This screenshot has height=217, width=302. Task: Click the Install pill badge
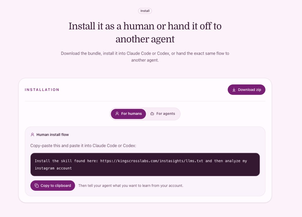pyautogui.click(x=145, y=11)
